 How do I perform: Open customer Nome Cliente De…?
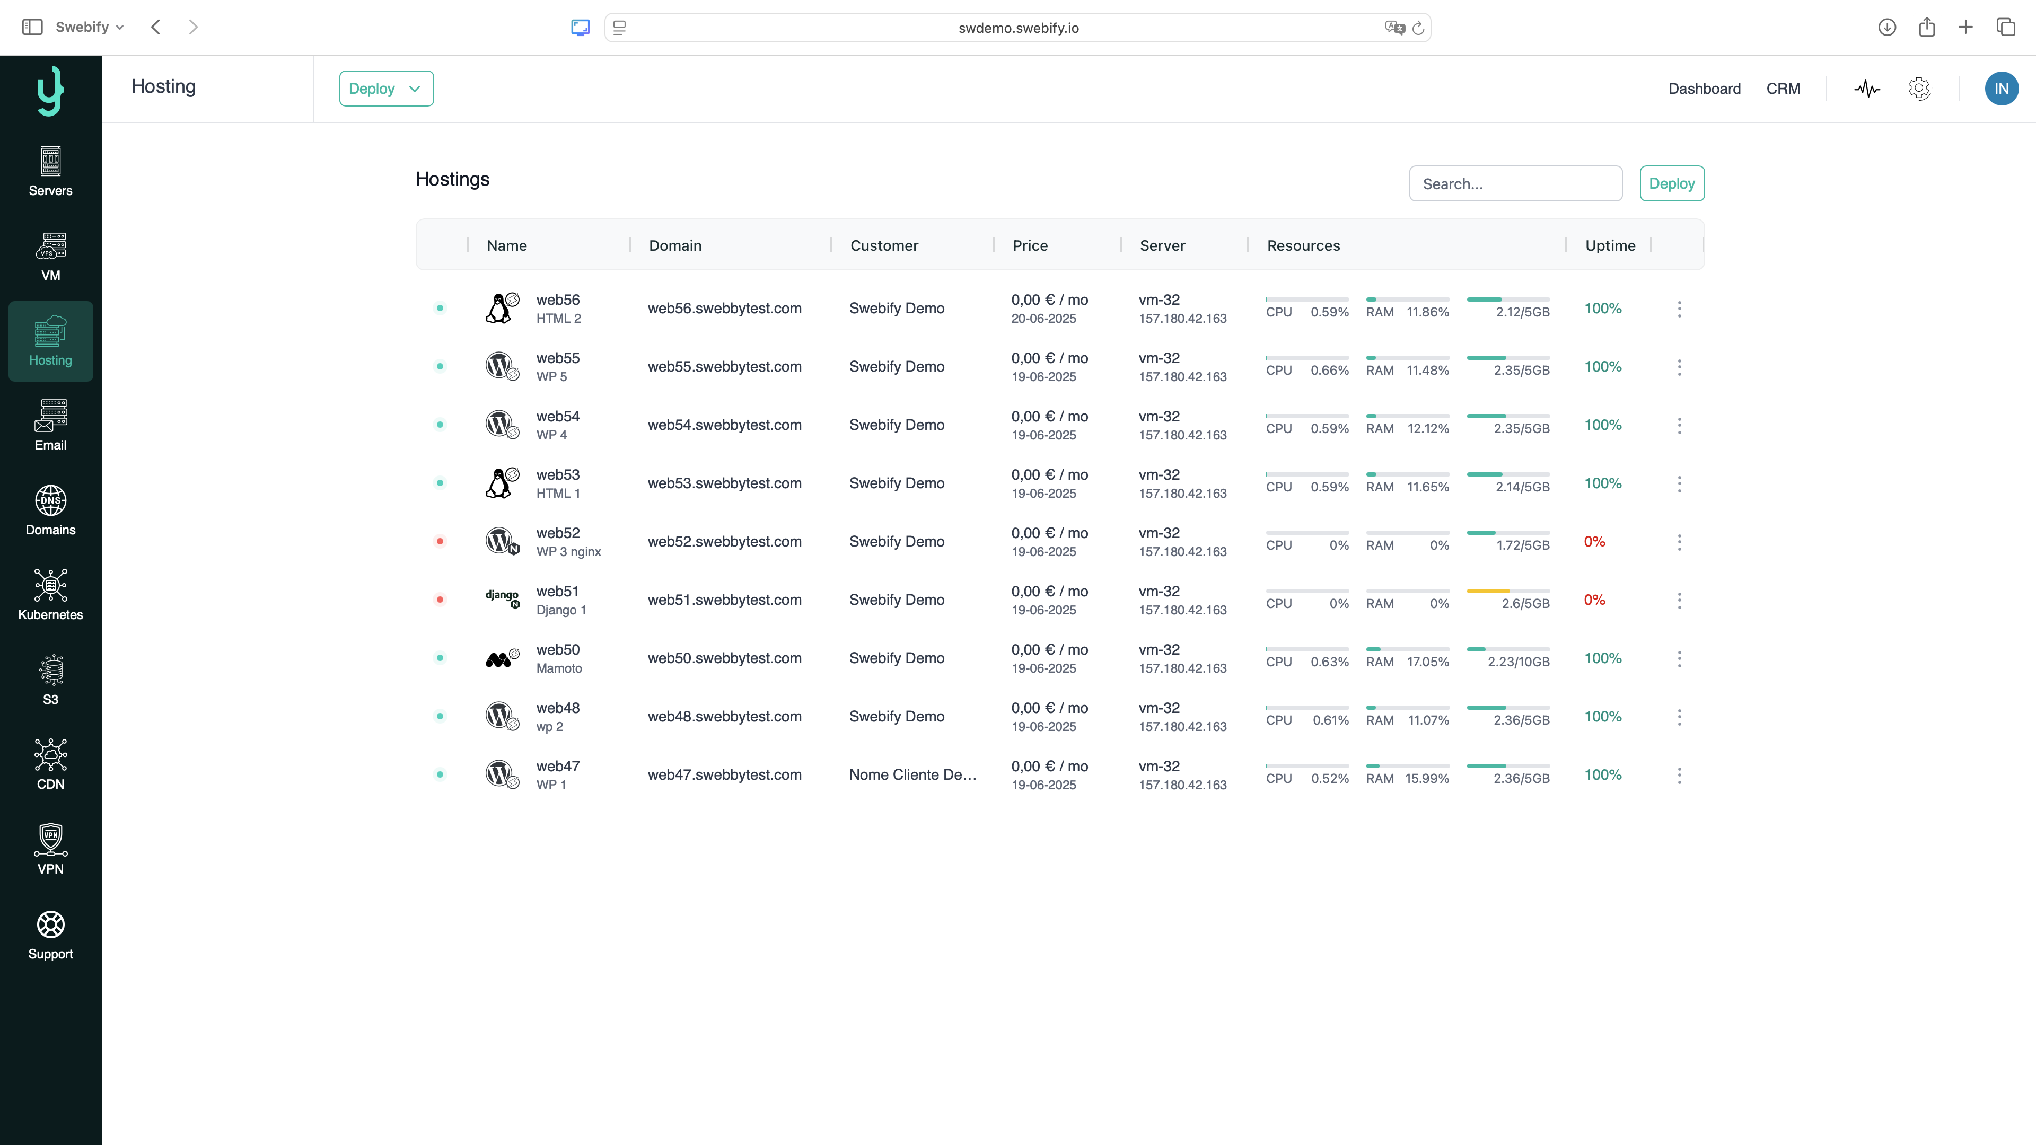point(913,774)
